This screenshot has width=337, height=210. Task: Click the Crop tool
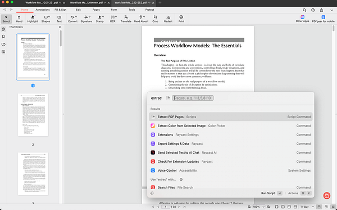pyautogui.click(x=155, y=19)
